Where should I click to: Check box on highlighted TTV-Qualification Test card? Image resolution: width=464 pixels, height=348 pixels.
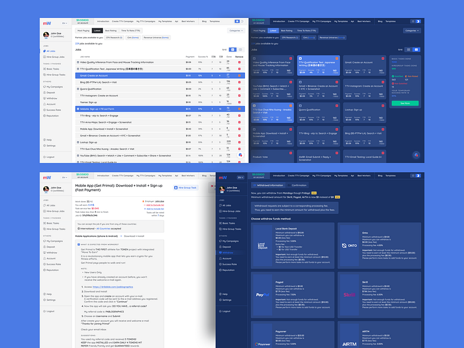[300, 59]
